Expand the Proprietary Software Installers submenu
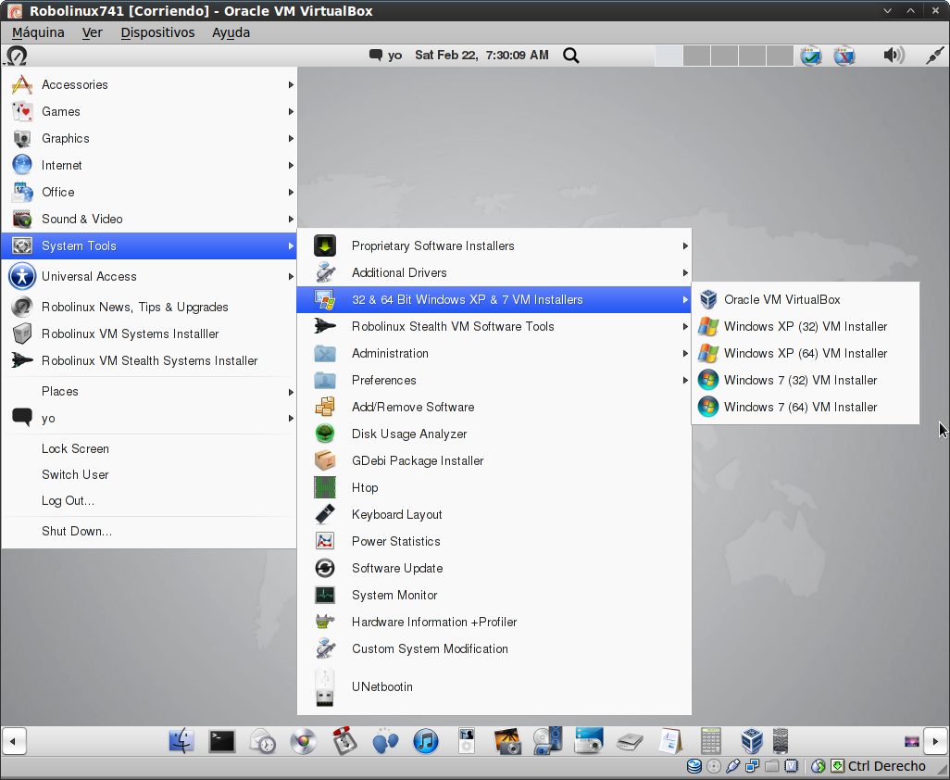 tap(432, 245)
